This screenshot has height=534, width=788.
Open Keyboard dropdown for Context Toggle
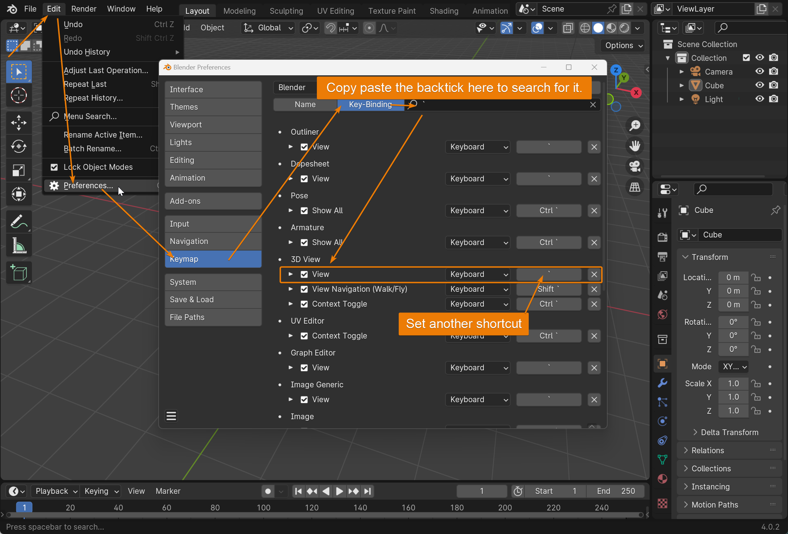pos(478,304)
